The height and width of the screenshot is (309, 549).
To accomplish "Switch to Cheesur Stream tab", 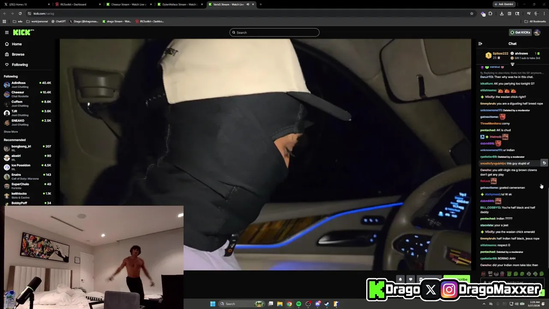I will (x=129, y=4).
